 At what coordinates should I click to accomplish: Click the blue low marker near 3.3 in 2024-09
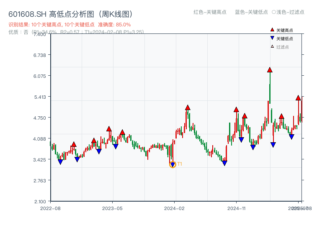click(x=224, y=163)
